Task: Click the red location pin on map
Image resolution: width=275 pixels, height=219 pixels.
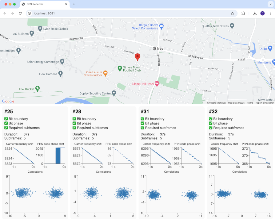Action: 138,57
